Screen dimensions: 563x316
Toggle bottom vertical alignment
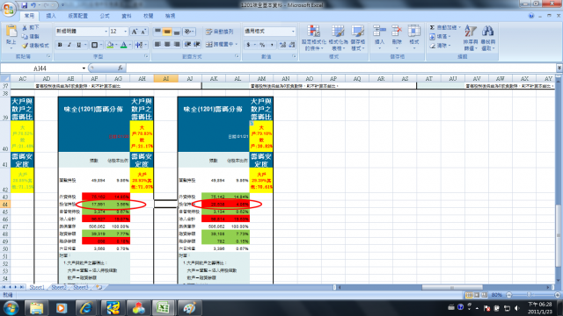[x=176, y=32]
